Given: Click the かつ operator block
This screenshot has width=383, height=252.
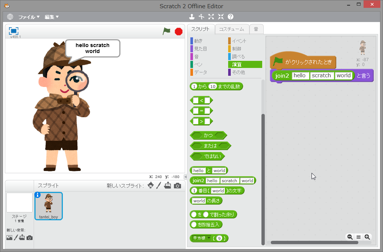Looking at the screenshot, I should [208, 135].
